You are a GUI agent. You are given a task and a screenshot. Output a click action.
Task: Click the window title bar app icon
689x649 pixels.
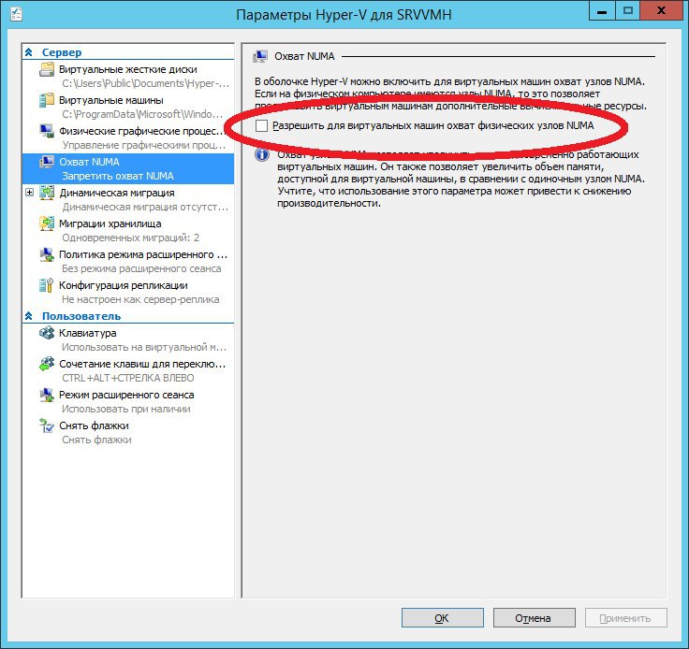(x=17, y=14)
